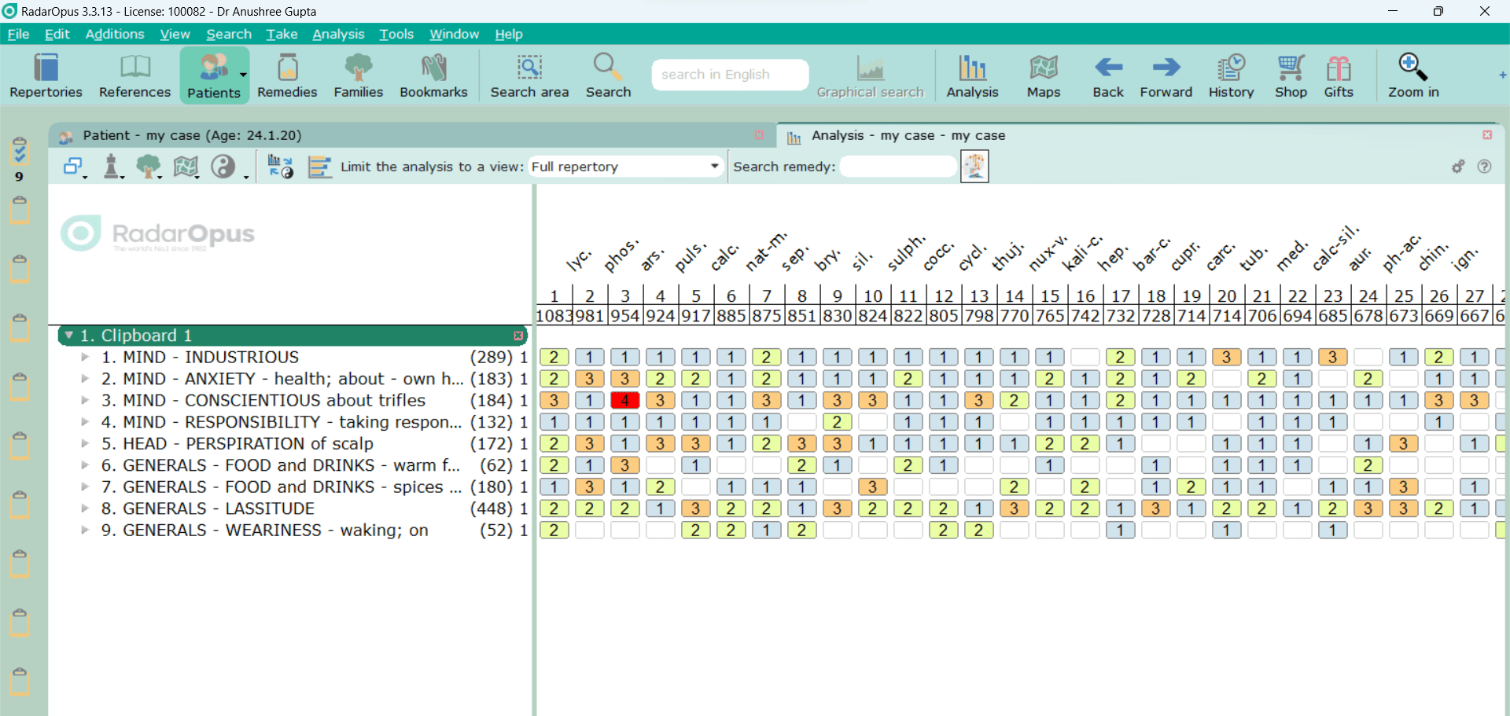Click the second empty clipboard in sidebar
The width and height of the screenshot is (1510, 716).
pos(20,269)
